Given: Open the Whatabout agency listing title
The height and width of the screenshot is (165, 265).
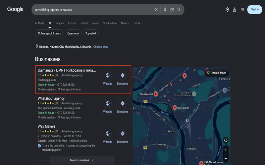Looking at the screenshot, I should point(51,98).
